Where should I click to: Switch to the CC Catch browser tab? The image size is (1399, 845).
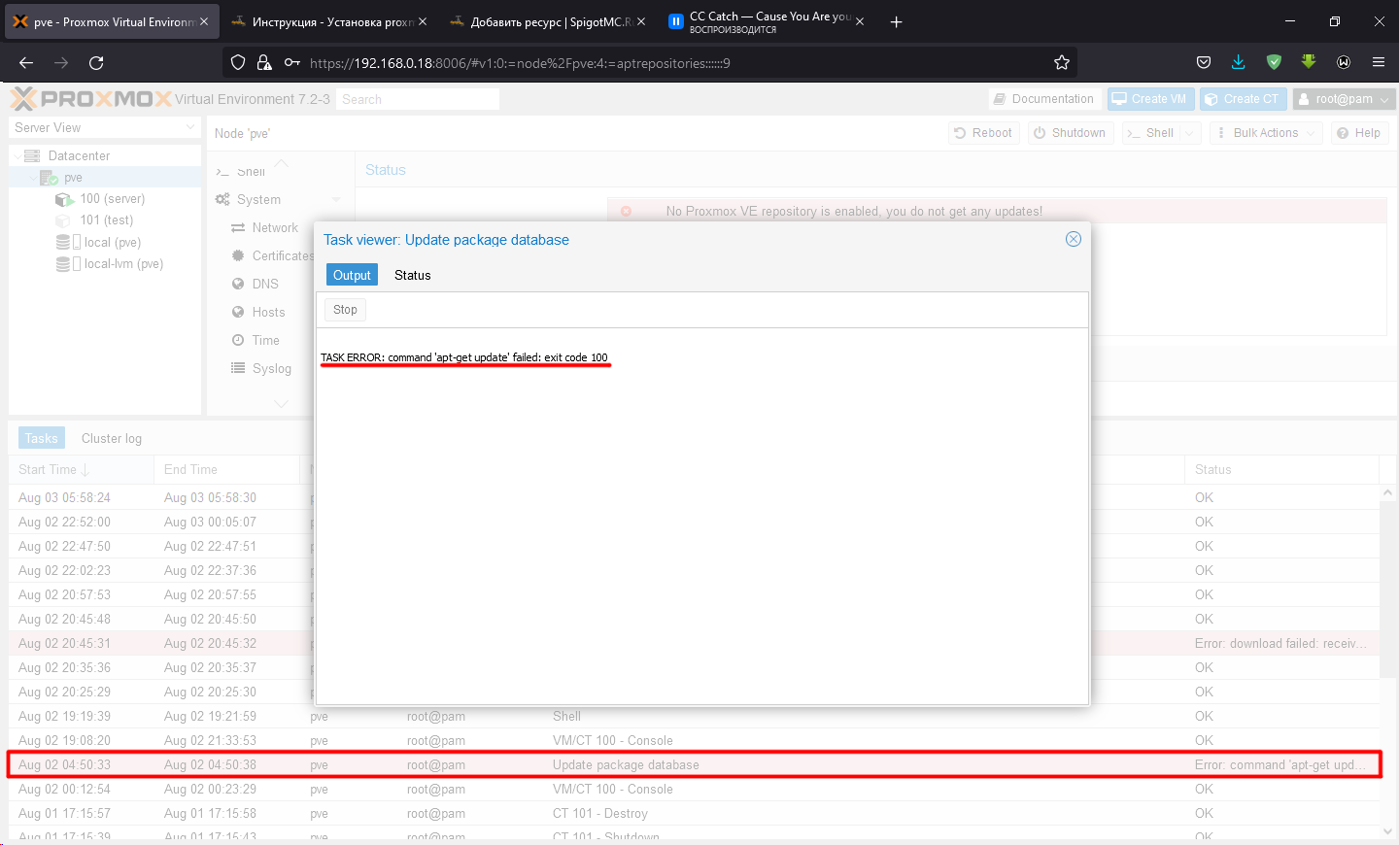point(768,21)
